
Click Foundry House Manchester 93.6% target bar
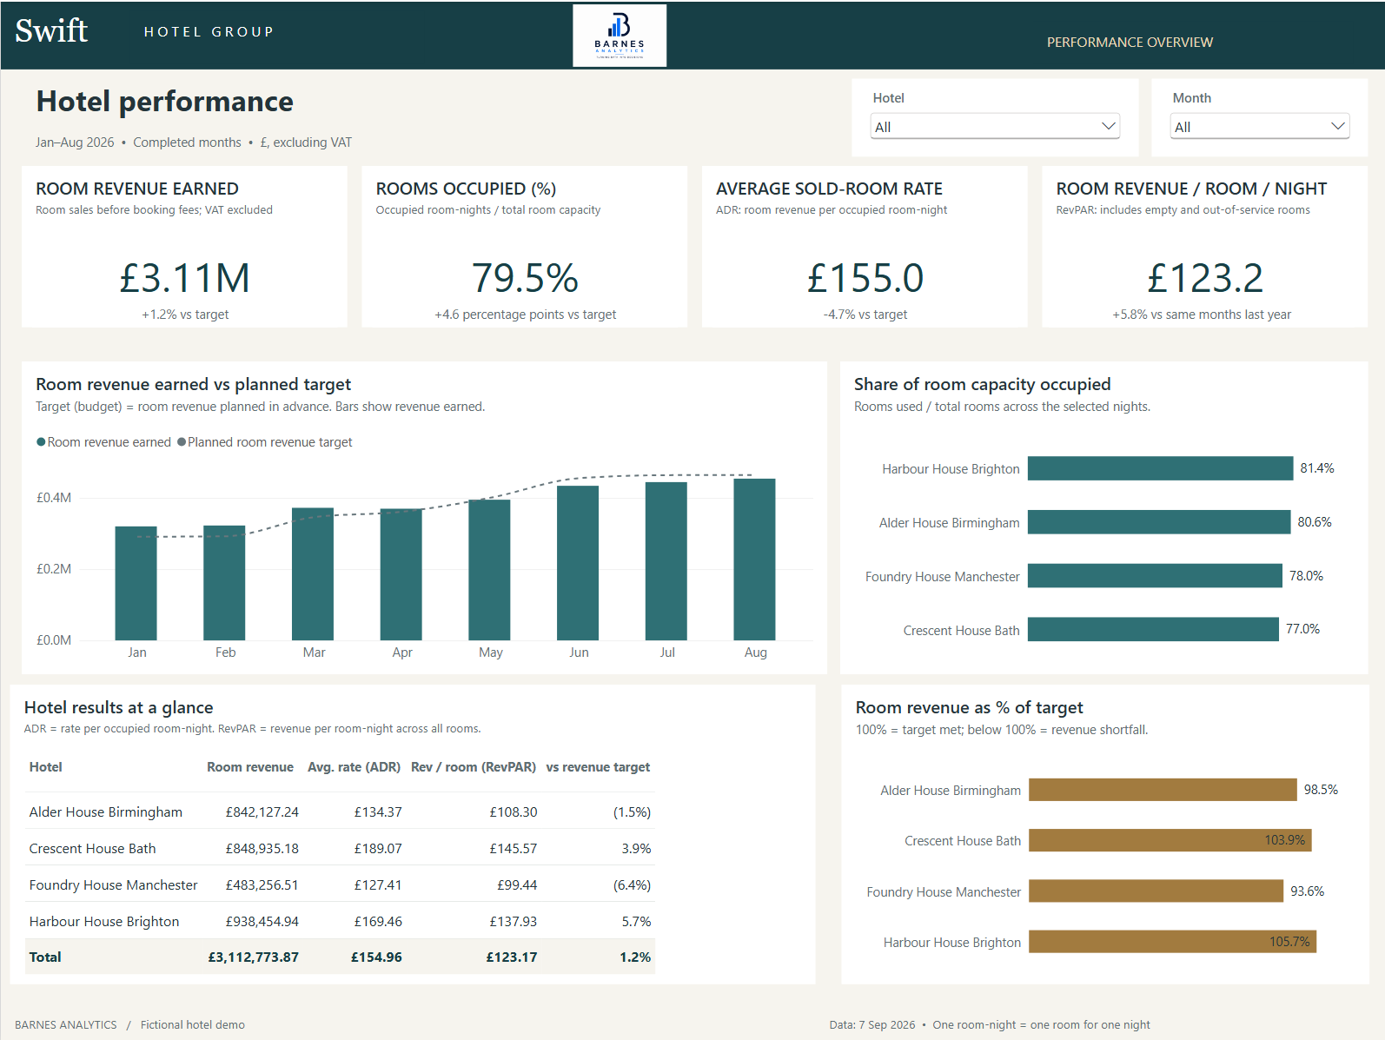tap(1156, 891)
